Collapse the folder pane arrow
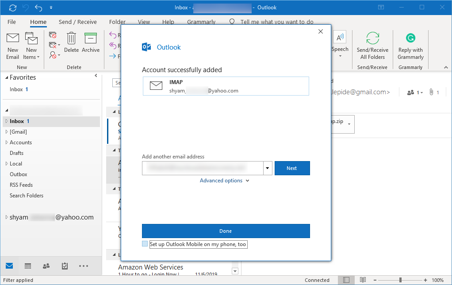The image size is (452, 285). point(96,76)
